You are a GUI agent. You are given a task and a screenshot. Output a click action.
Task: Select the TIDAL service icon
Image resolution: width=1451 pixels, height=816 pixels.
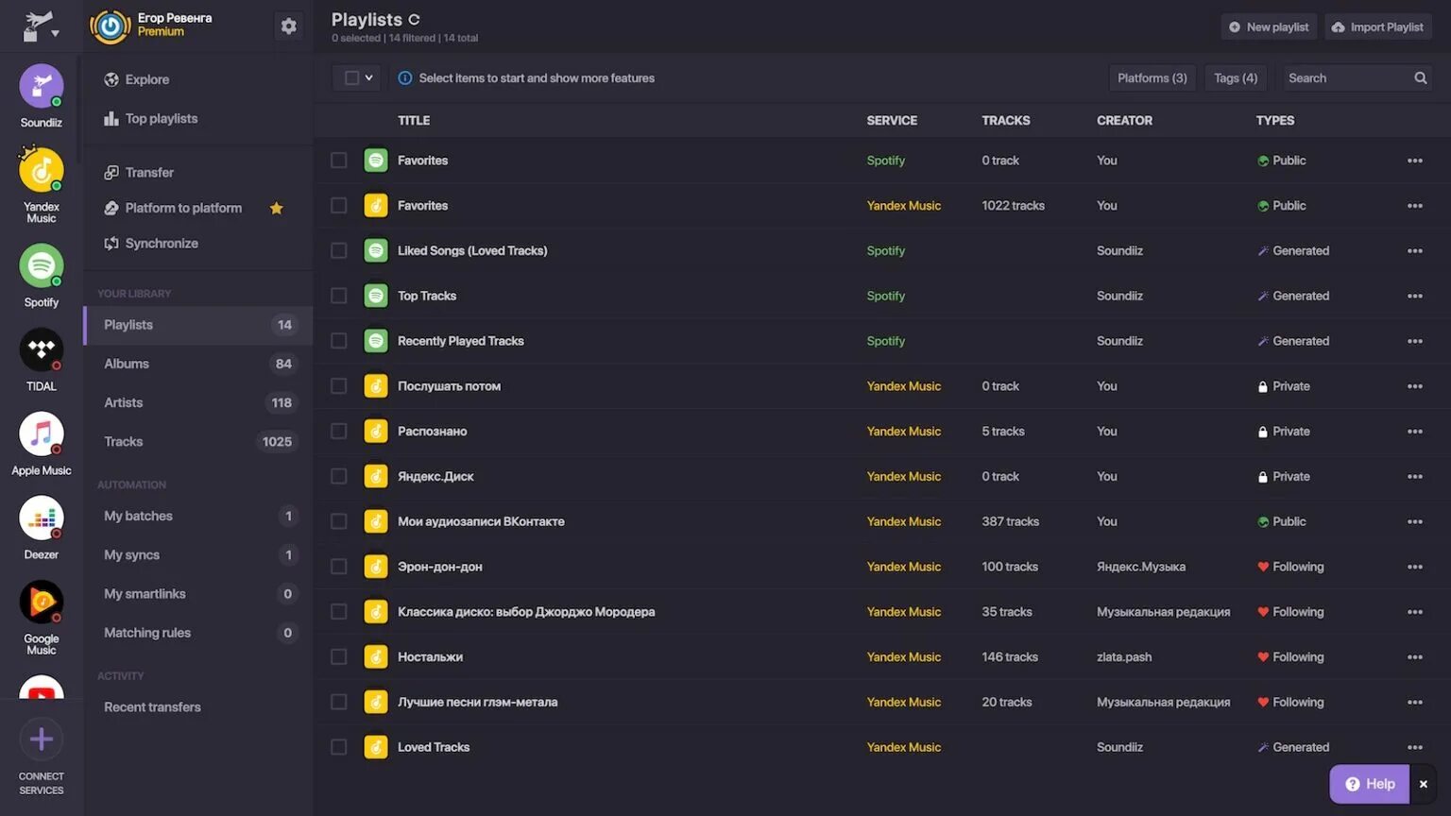coord(41,350)
